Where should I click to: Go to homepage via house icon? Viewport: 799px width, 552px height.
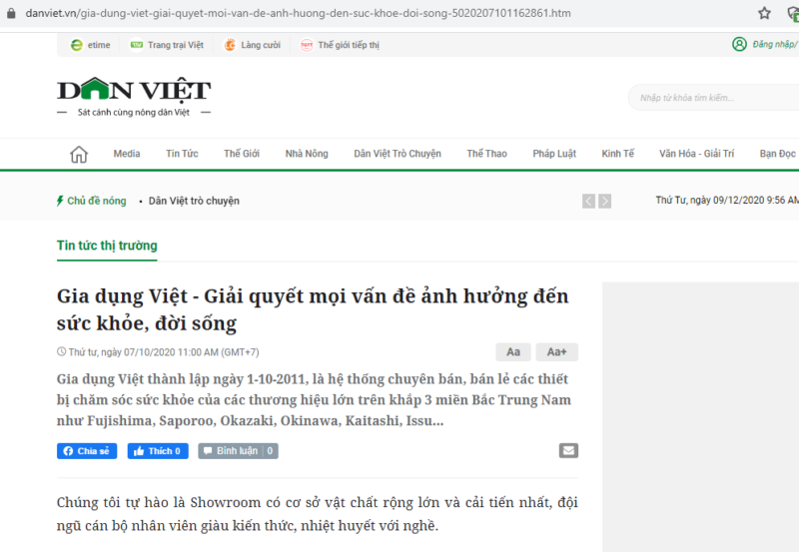click(79, 154)
